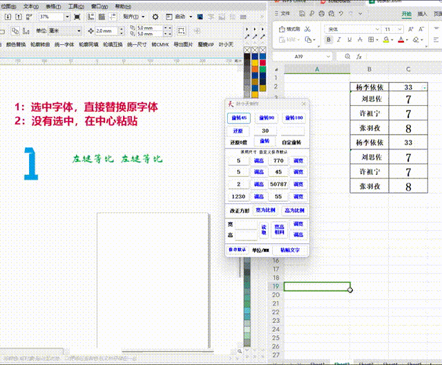Image resolution: width=442 pixels, height=365 pixels.
Task: Click the 宽为比例 button
Action: point(265,210)
